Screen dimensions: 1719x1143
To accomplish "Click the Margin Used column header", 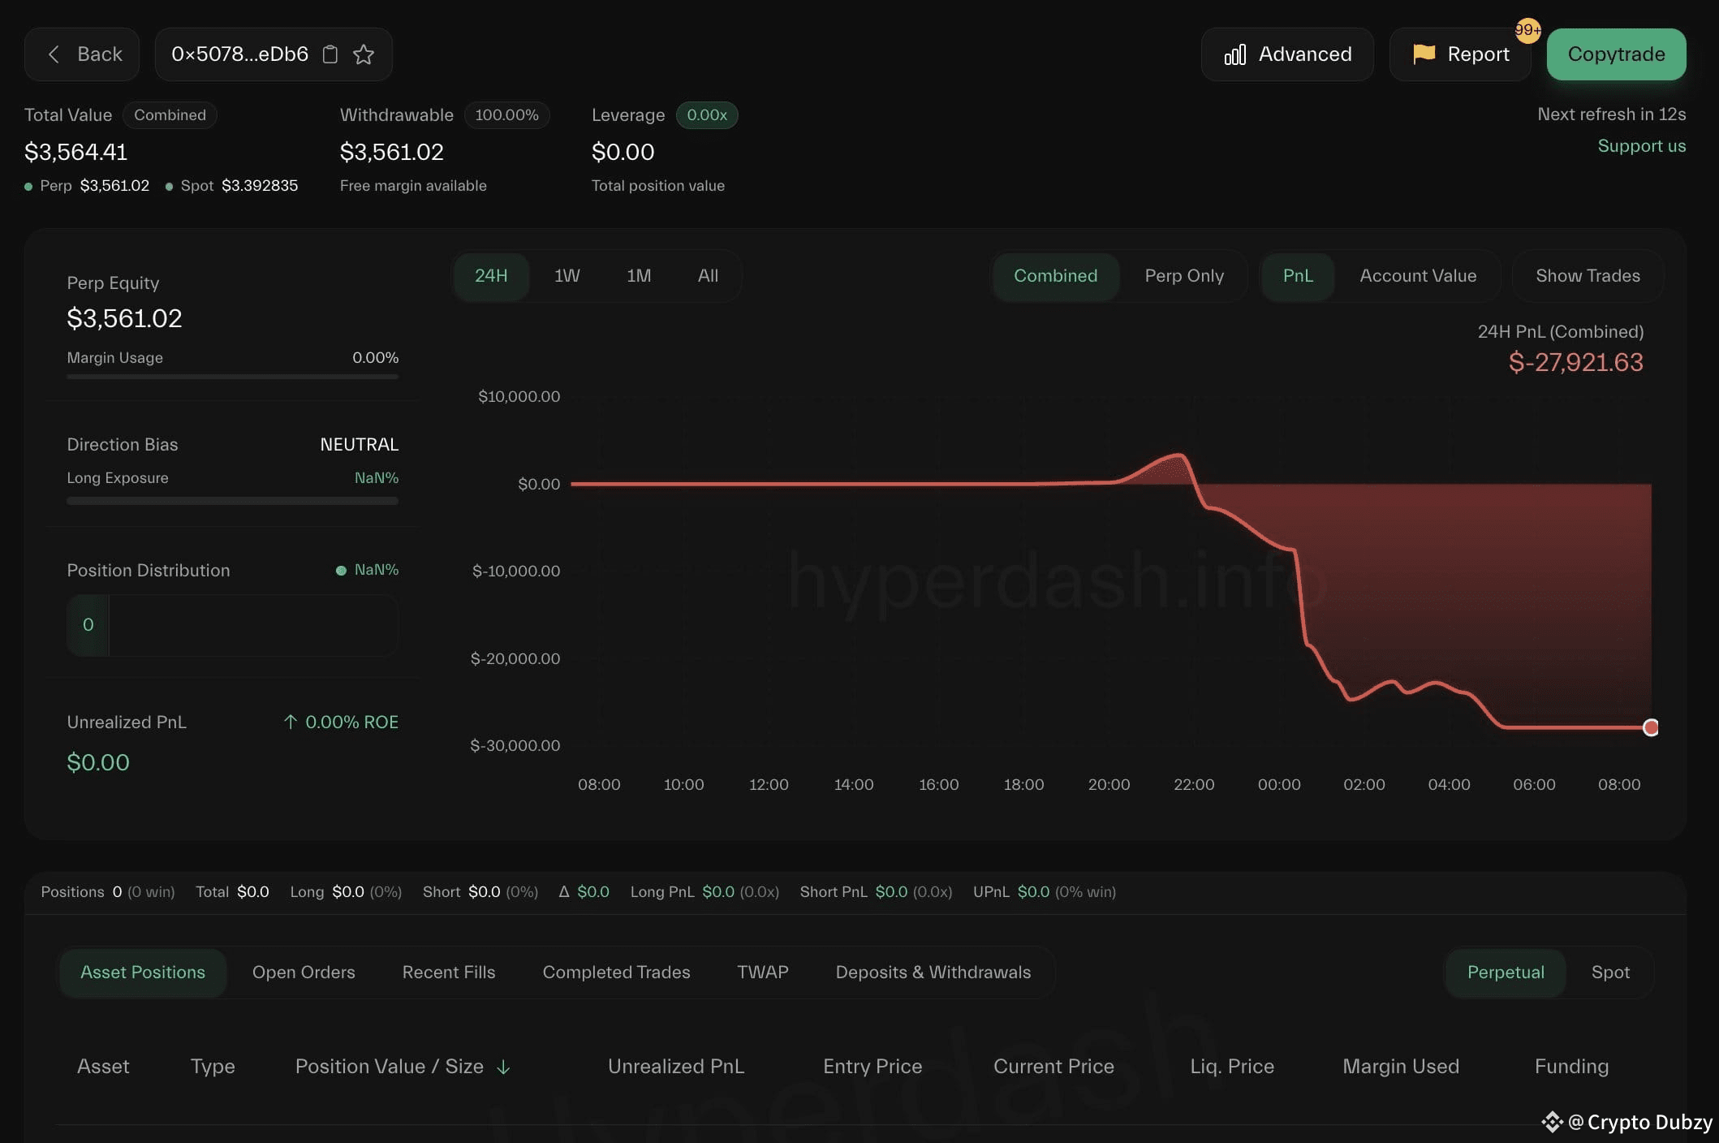I will point(1401,1067).
